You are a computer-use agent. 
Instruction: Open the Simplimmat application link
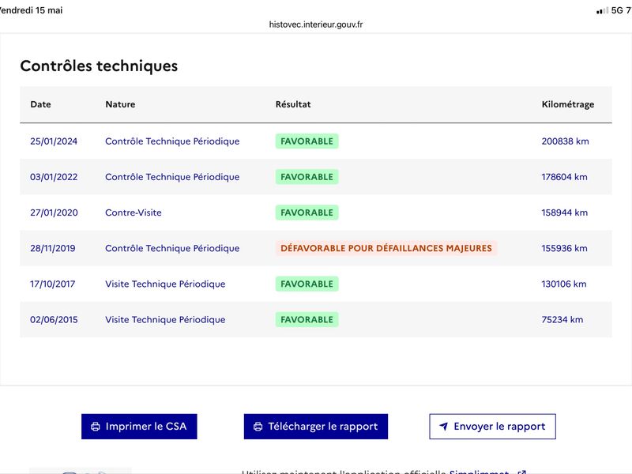(479, 472)
